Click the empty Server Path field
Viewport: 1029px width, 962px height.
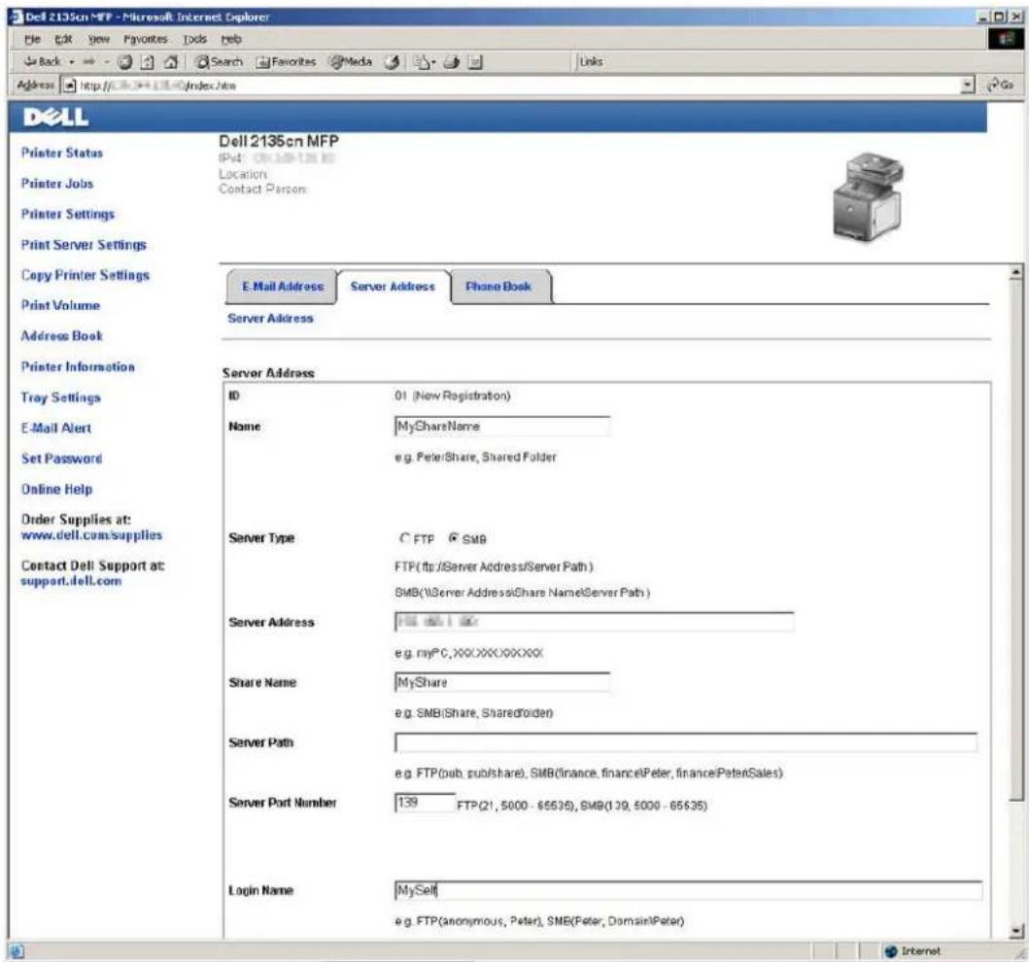[x=686, y=742]
